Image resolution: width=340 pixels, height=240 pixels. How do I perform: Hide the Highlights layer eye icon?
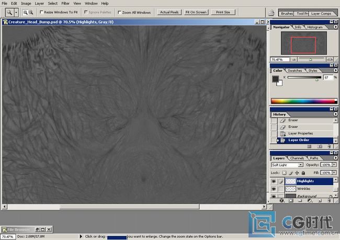pos(274,181)
